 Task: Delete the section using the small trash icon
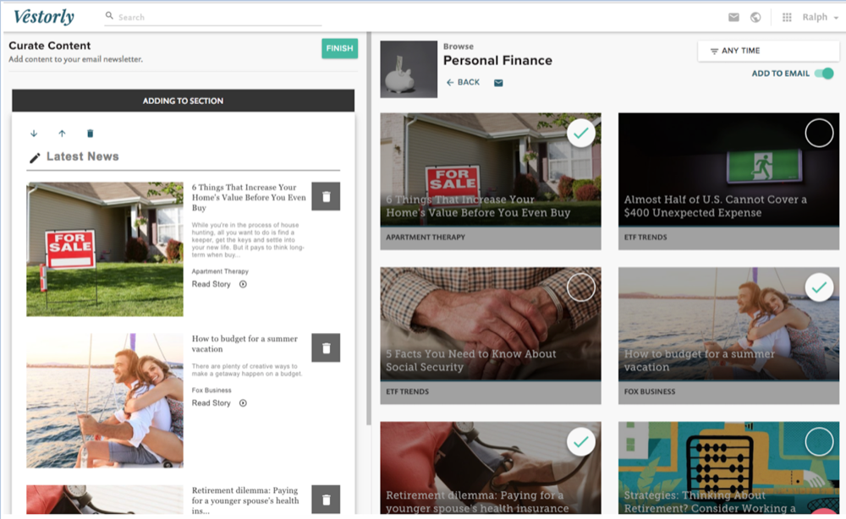(x=91, y=134)
